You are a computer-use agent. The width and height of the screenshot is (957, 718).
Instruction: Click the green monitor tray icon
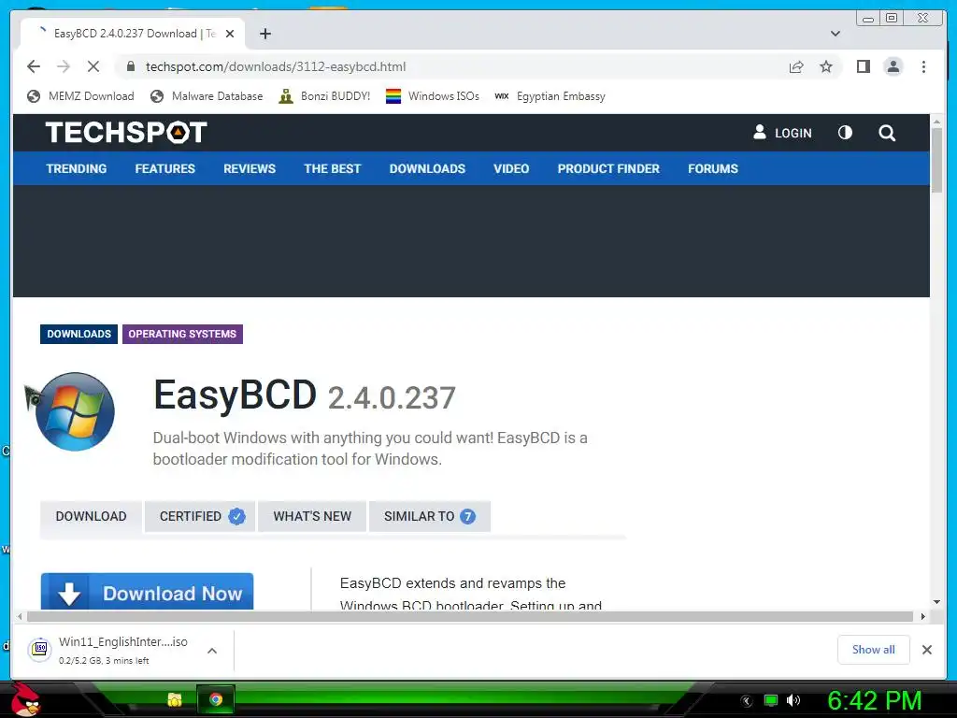(x=771, y=700)
